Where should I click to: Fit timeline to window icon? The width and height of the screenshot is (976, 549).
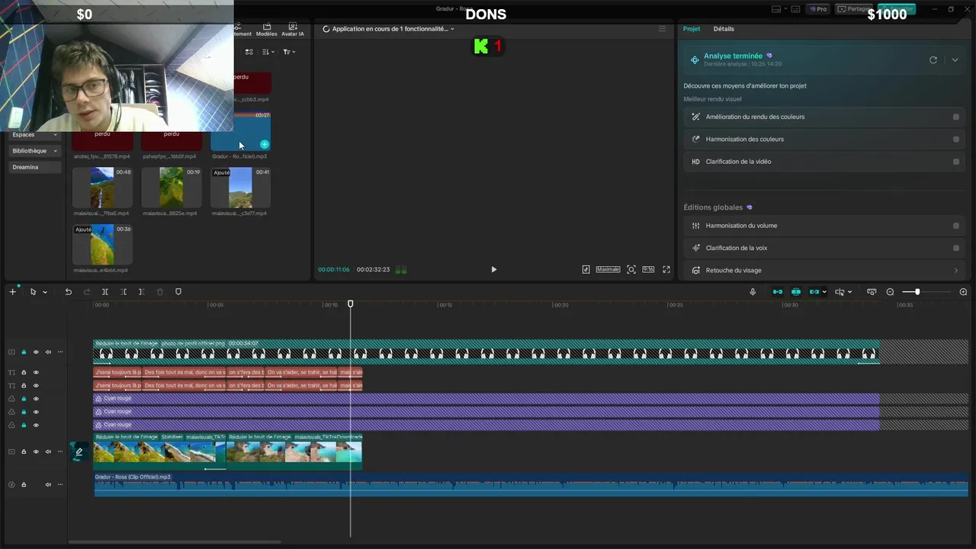point(872,292)
